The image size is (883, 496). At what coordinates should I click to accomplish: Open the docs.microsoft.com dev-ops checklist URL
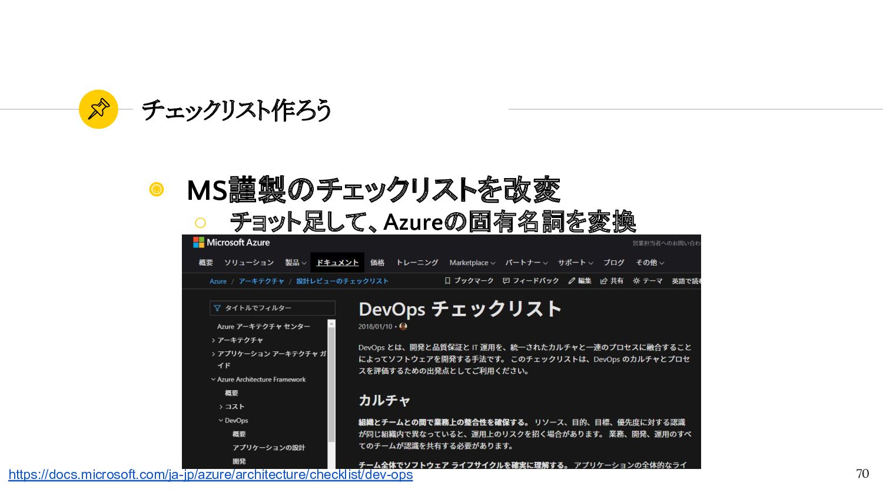[211, 474]
